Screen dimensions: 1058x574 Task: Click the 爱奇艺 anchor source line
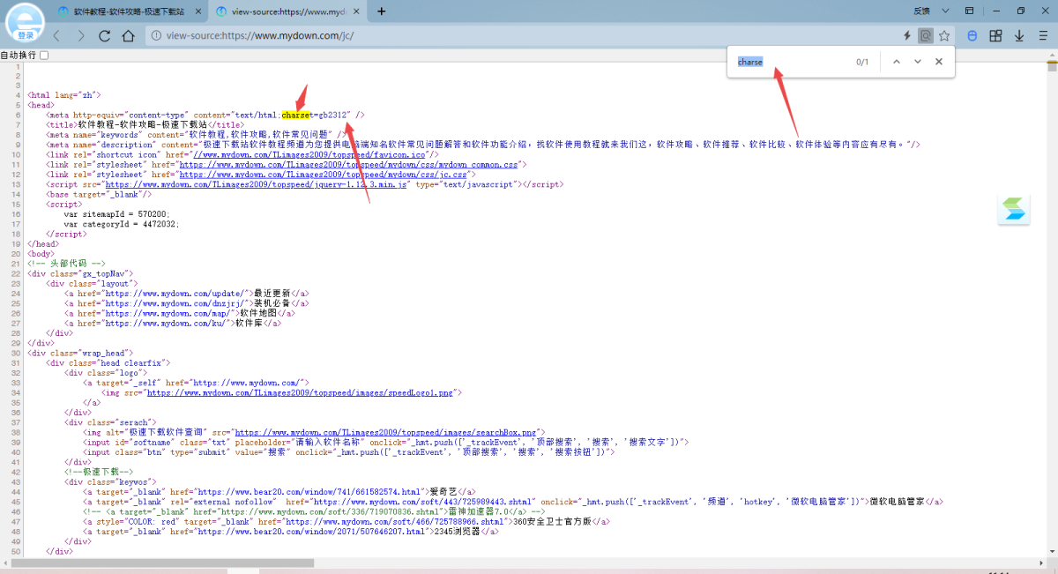280,492
